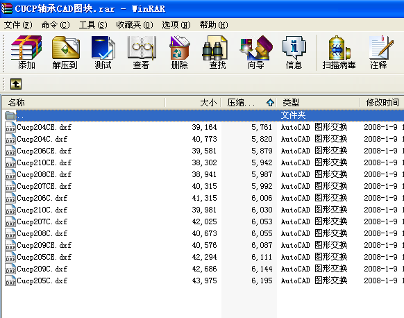Click the DXF icon of Cucp205C.dxf
Viewport: 404px width, 318px height.
(x=10, y=281)
